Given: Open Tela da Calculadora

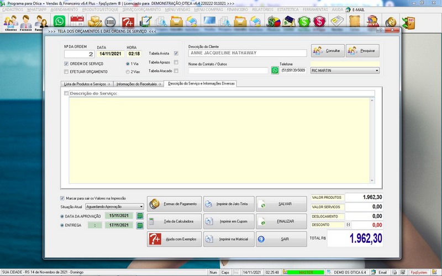Looking at the screenshot, I should click(x=174, y=221).
